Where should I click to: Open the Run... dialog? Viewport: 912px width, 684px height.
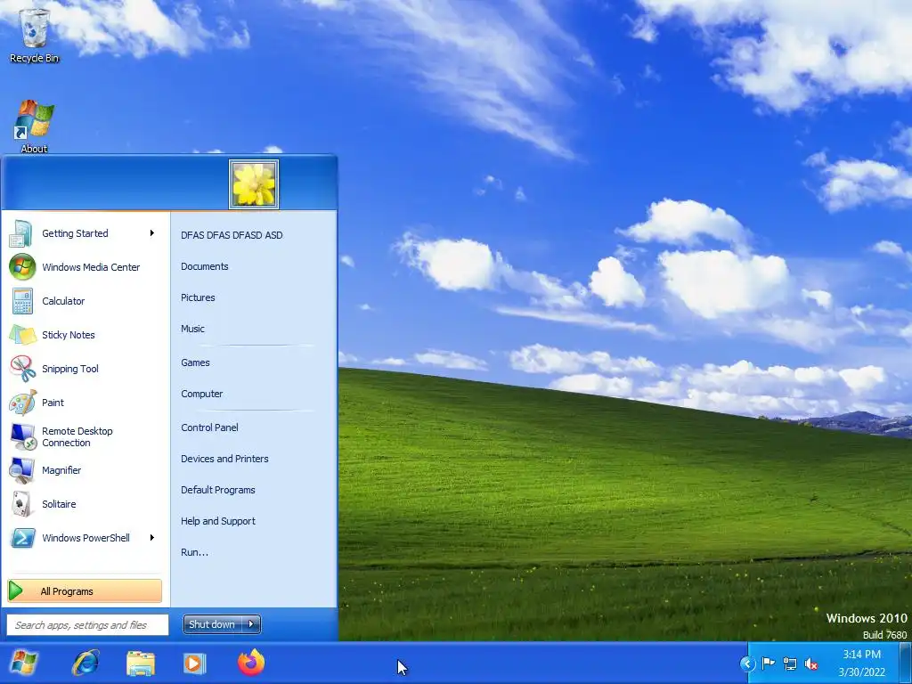coord(194,552)
